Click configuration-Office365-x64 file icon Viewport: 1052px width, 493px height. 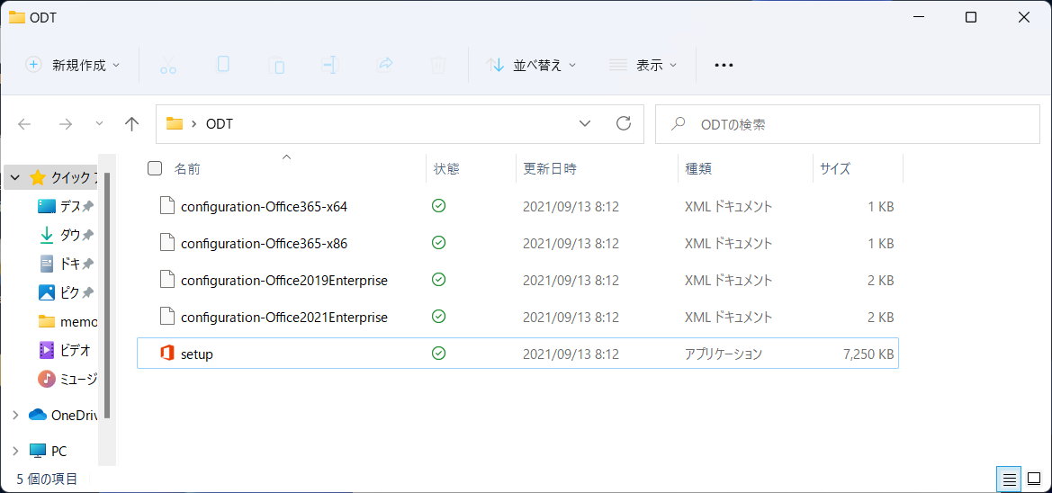pyautogui.click(x=167, y=206)
